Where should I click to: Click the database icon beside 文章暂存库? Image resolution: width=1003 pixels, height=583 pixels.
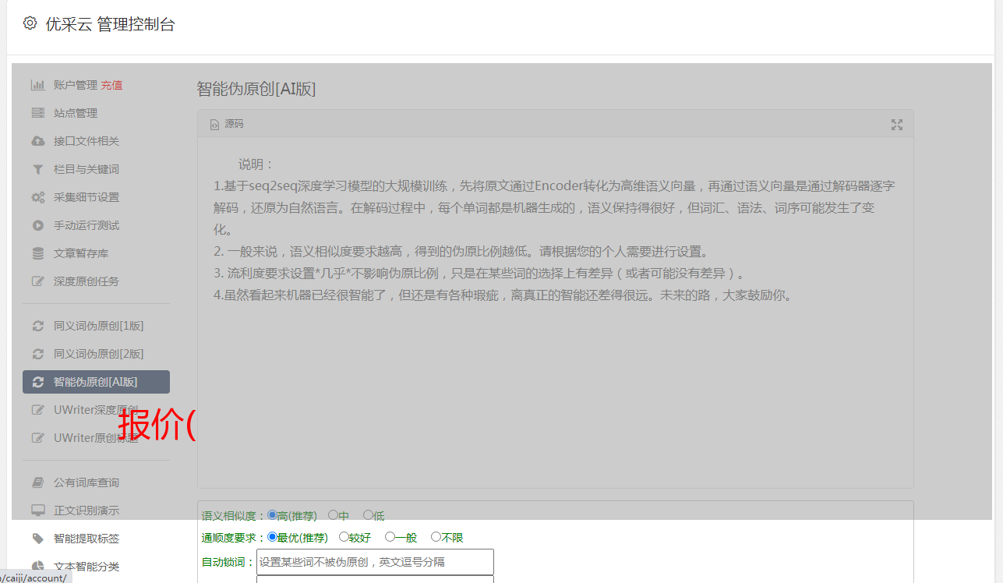(x=37, y=253)
